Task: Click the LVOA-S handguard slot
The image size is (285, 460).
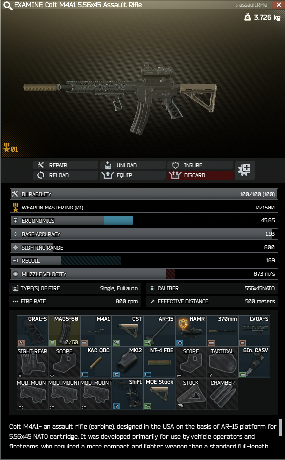Action: click(x=255, y=331)
